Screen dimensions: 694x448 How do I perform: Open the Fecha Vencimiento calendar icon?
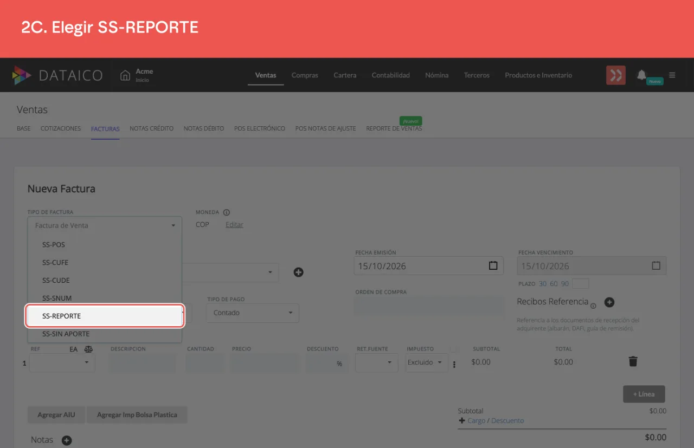pos(656,266)
